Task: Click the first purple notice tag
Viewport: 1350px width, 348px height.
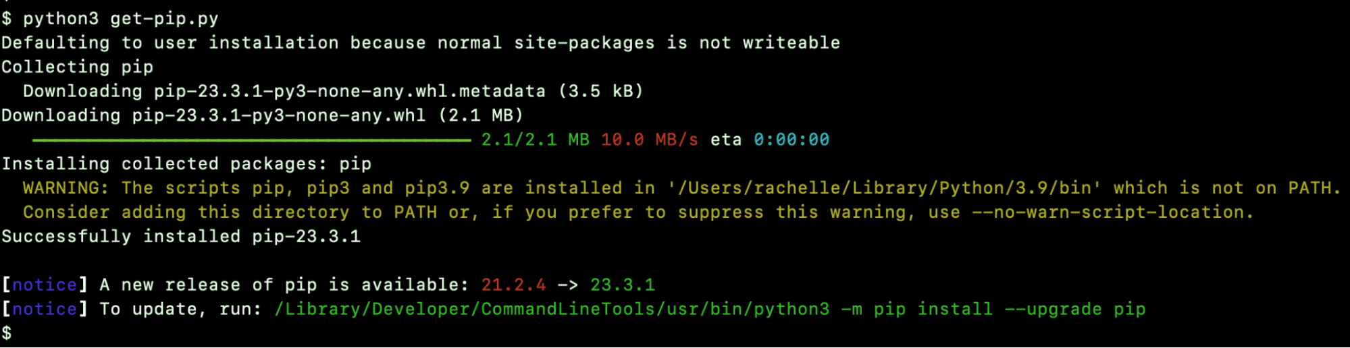Action: point(45,285)
